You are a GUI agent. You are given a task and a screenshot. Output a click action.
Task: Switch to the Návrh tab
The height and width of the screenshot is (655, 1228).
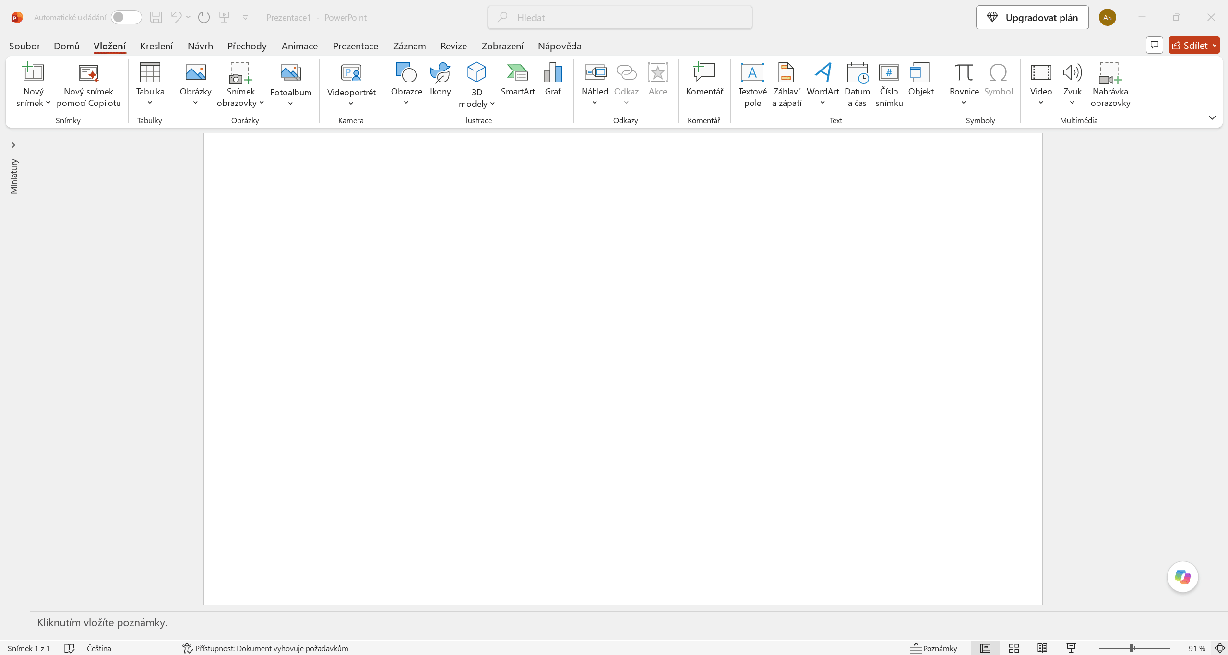[200, 46]
